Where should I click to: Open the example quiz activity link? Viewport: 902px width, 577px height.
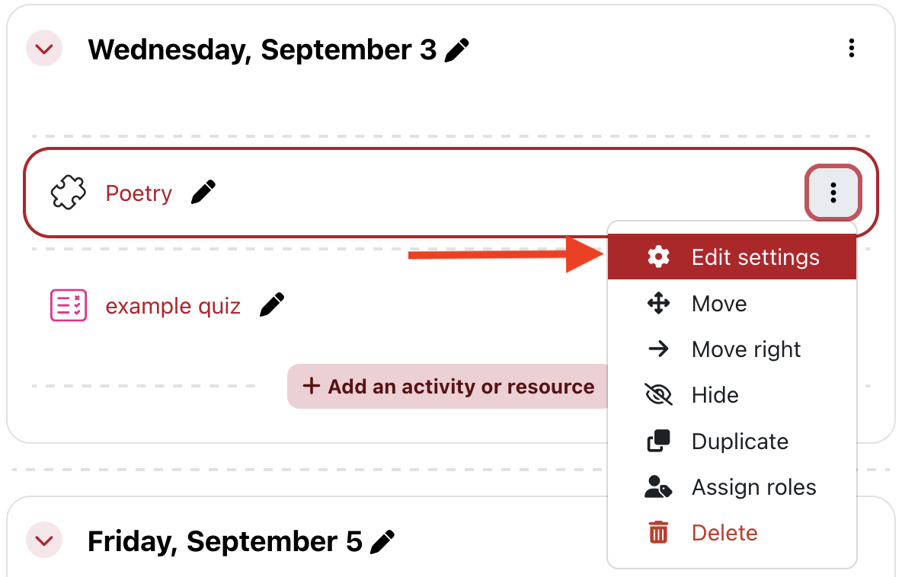(x=173, y=305)
